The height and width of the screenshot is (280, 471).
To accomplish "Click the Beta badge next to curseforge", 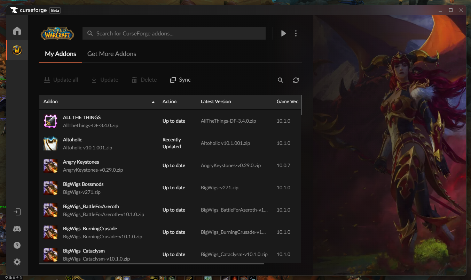I will point(55,10).
